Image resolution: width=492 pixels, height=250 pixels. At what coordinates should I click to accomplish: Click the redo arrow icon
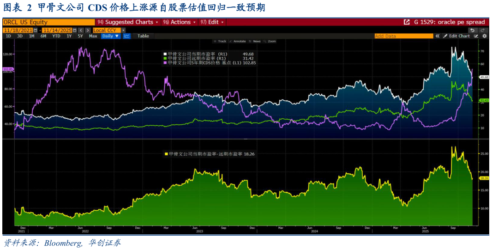coord(483,30)
